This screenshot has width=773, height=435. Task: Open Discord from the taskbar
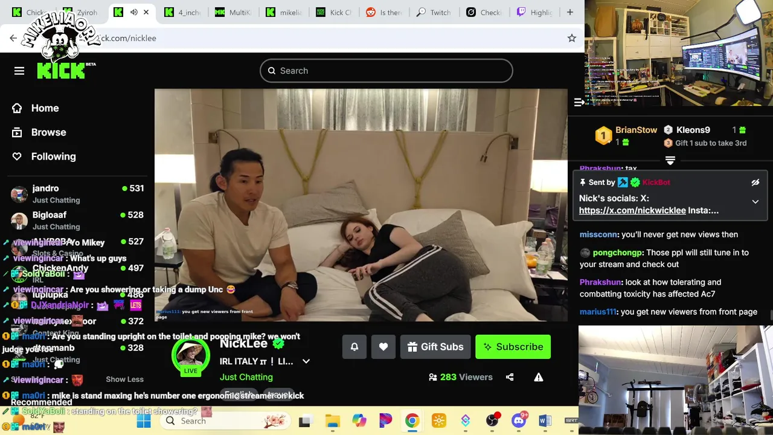519,421
